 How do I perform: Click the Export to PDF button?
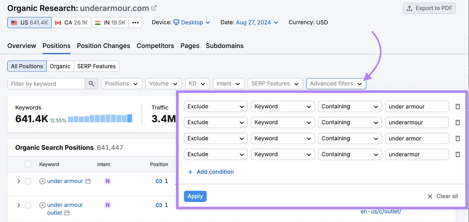click(x=430, y=8)
